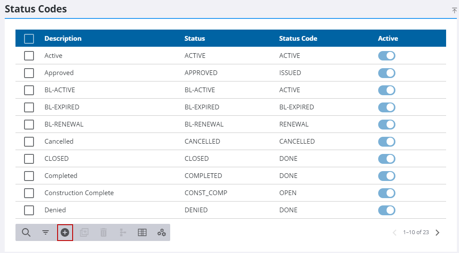The width and height of the screenshot is (459, 253).
Task: Open the search tool in the grid toolbar
Action: 26,232
